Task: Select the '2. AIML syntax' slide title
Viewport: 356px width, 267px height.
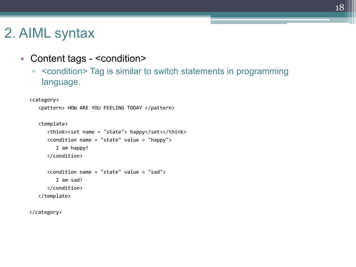Action: 49,33
